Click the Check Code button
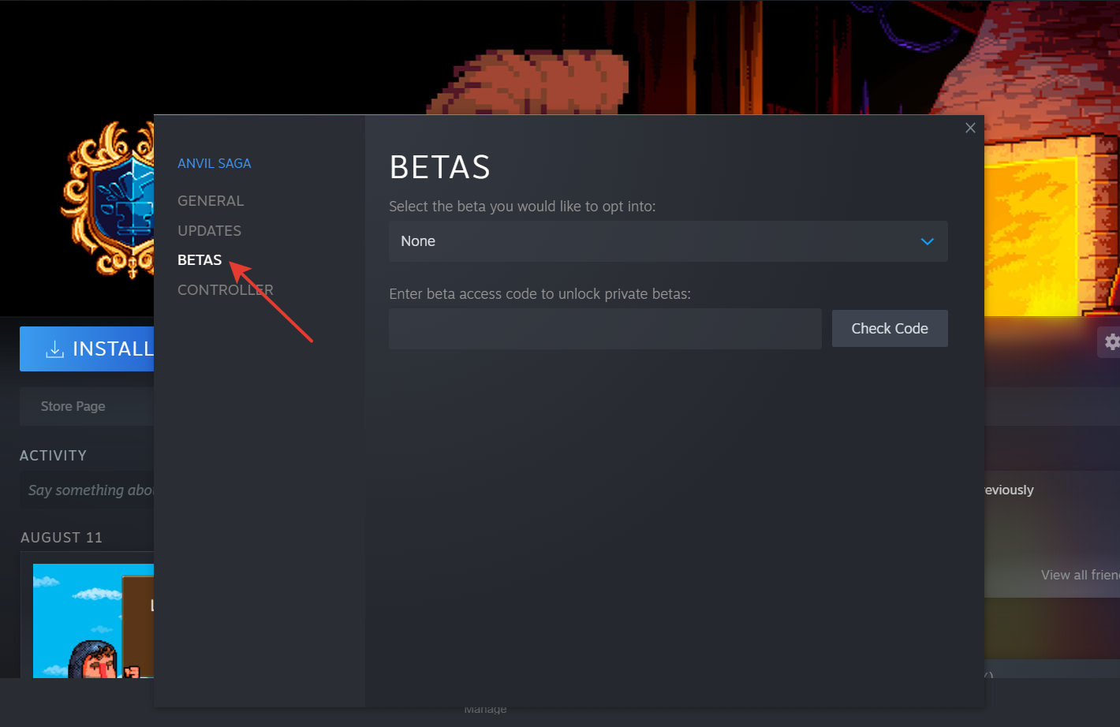 point(890,329)
